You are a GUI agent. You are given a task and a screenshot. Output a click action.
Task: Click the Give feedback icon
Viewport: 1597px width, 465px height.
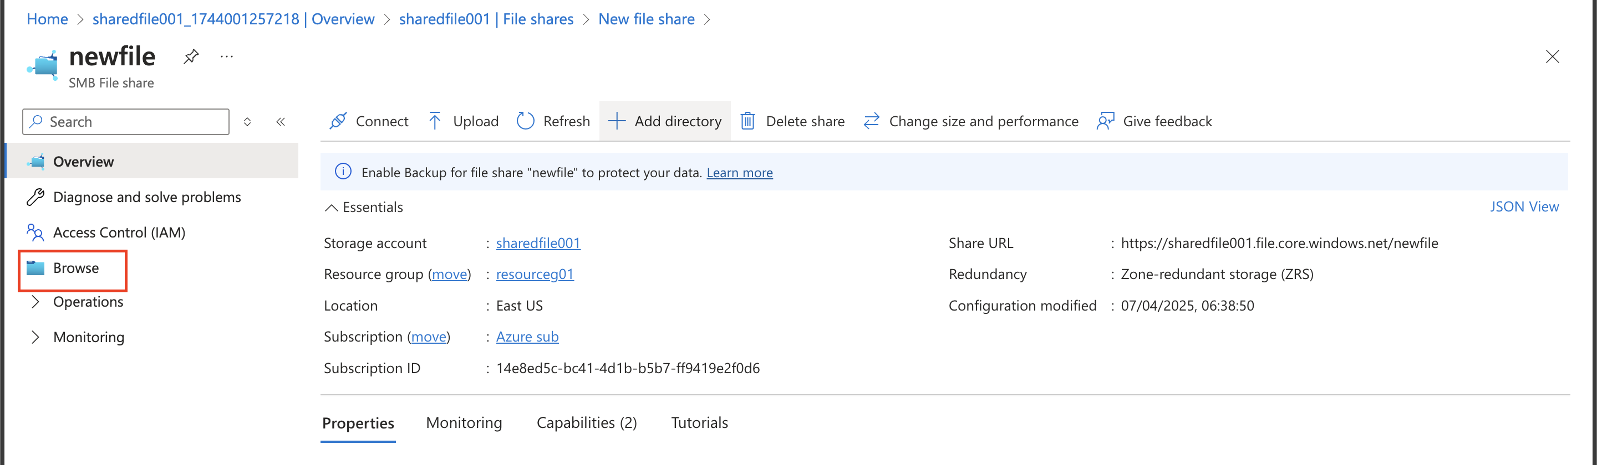coord(1105,121)
